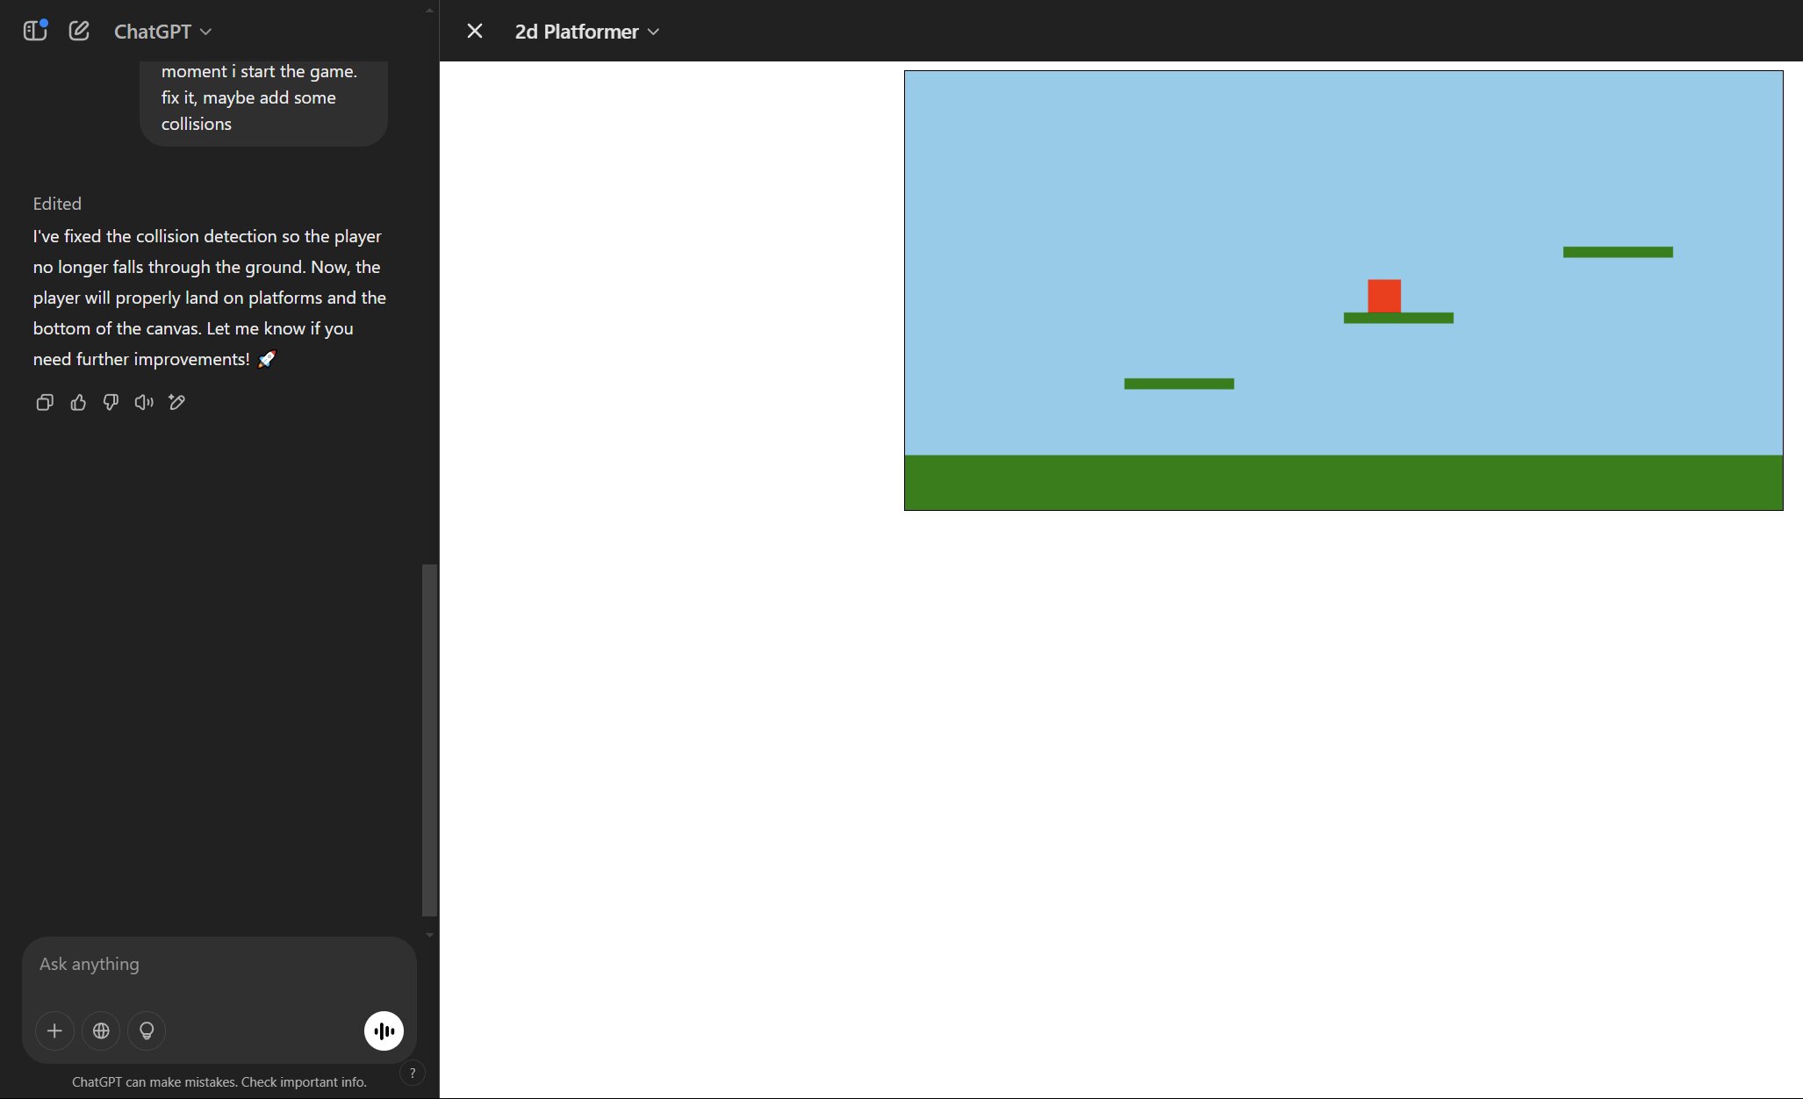Start voice mode with the waveform button

coord(384,1031)
